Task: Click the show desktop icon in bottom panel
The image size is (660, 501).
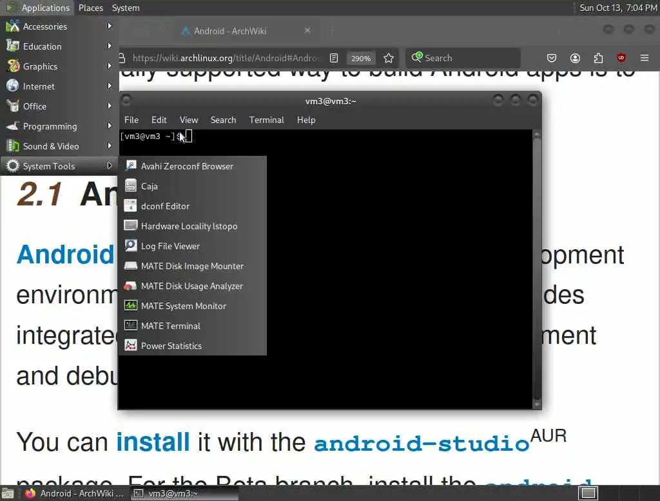Action: [8, 493]
